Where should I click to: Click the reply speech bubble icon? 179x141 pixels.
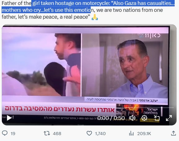point(5,133)
